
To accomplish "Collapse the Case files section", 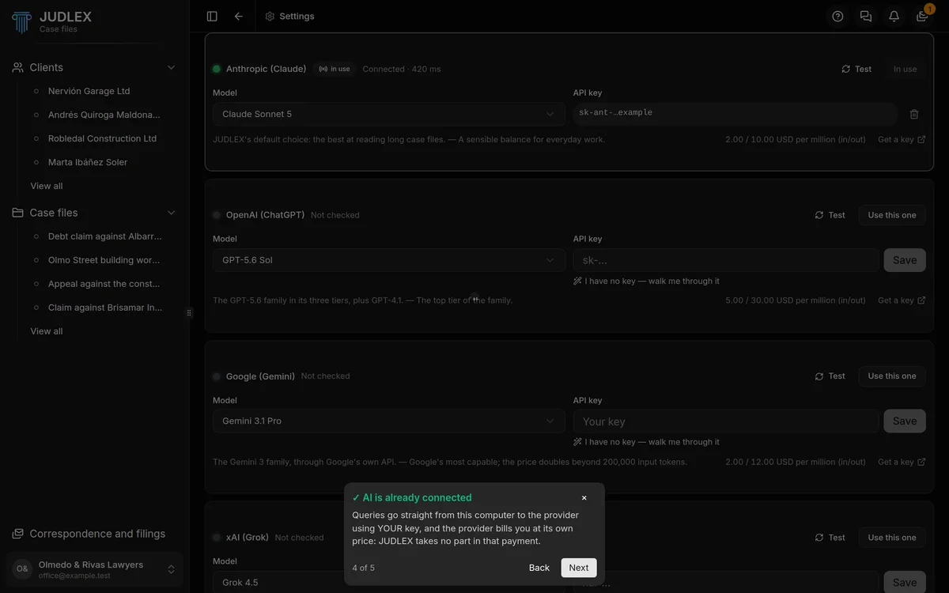I will pyautogui.click(x=171, y=213).
